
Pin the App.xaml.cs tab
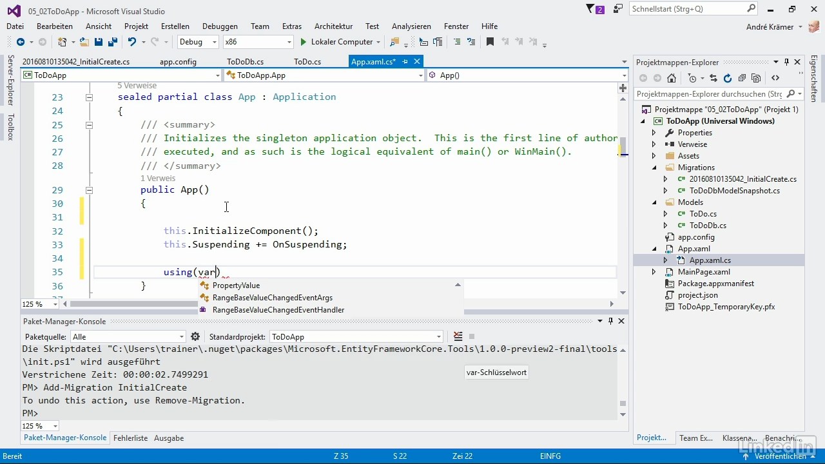pyautogui.click(x=405, y=62)
